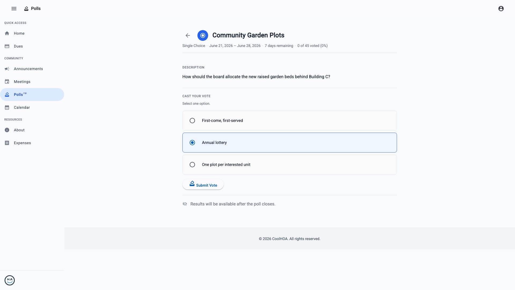Open the Expenses page

click(32, 143)
